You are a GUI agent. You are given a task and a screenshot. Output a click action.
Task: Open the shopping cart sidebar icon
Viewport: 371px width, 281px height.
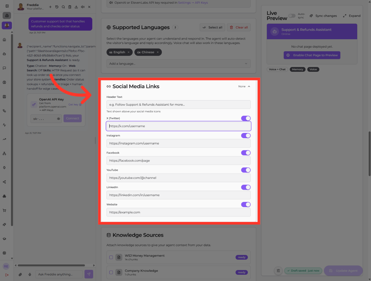4,210
